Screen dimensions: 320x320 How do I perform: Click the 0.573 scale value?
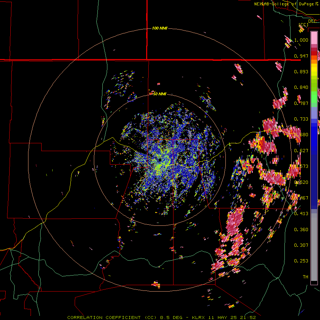(301, 166)
